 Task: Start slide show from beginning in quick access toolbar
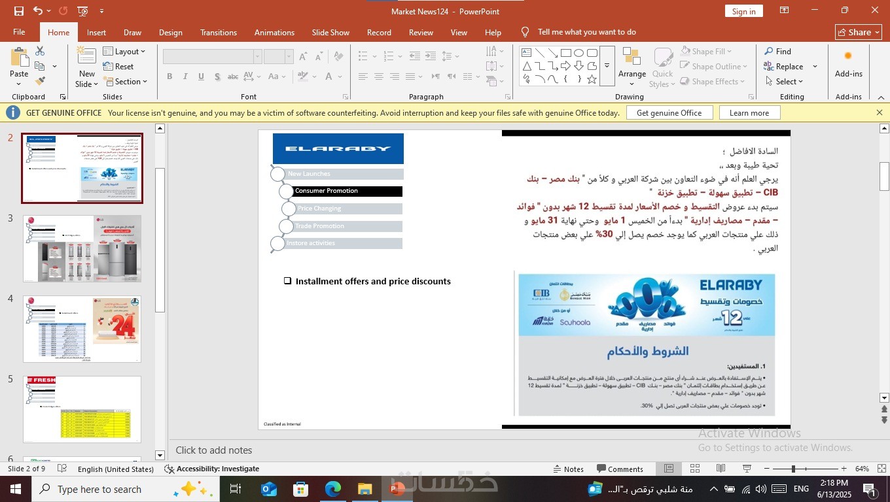click(82, 11)
